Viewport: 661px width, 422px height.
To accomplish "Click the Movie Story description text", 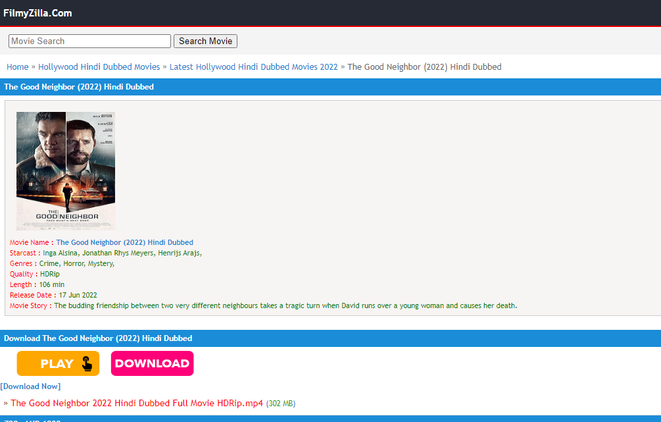I will (x=285, y=305).
